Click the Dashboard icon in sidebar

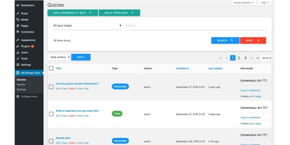coord(18,5)
